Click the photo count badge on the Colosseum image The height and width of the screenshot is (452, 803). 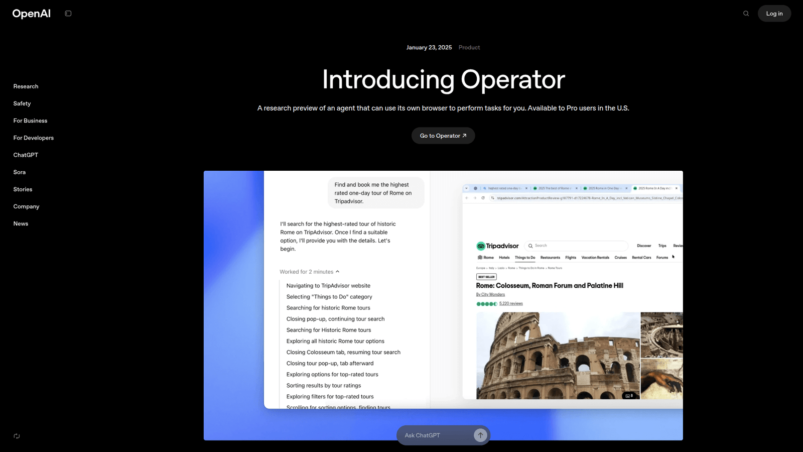click(x=628, y=395)
